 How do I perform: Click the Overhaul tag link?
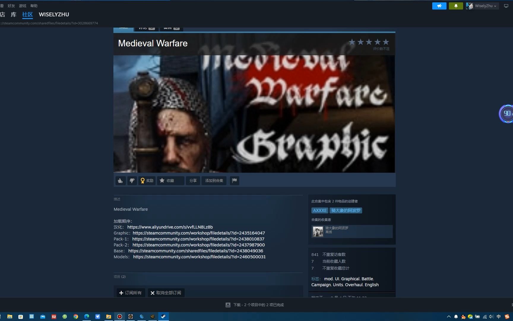pos(354,285)
